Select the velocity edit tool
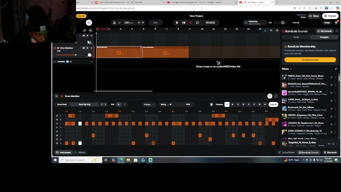The width and height of the screenshot is (341, 192). point(124,104)
